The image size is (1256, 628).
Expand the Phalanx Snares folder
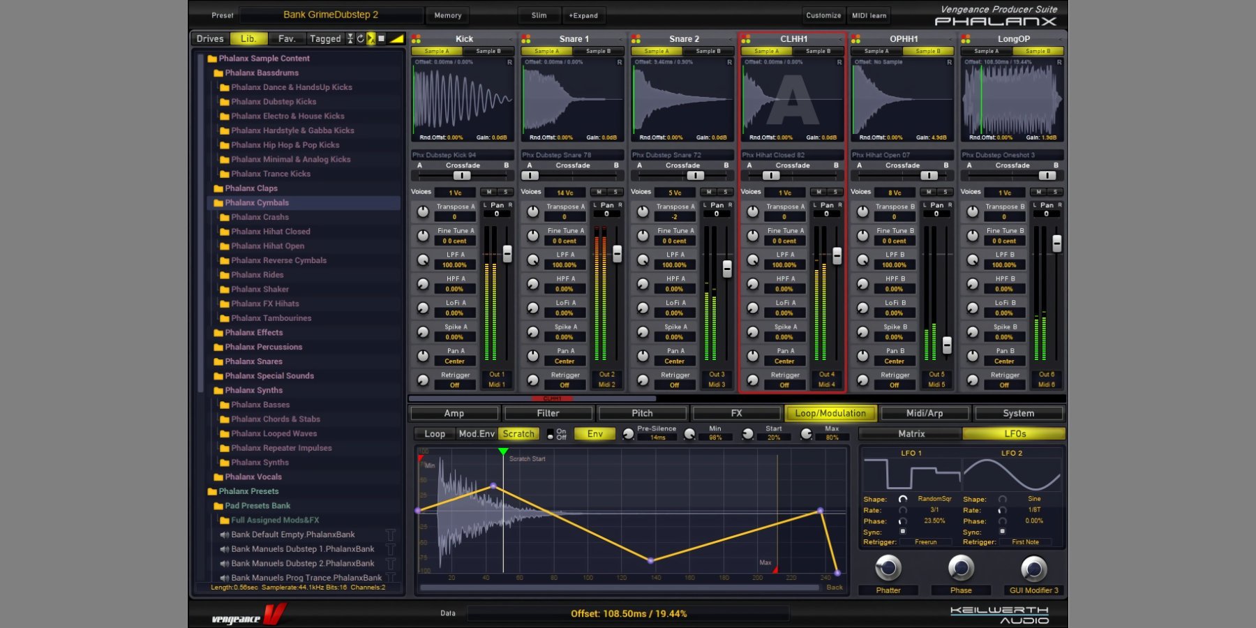point(218,361)
